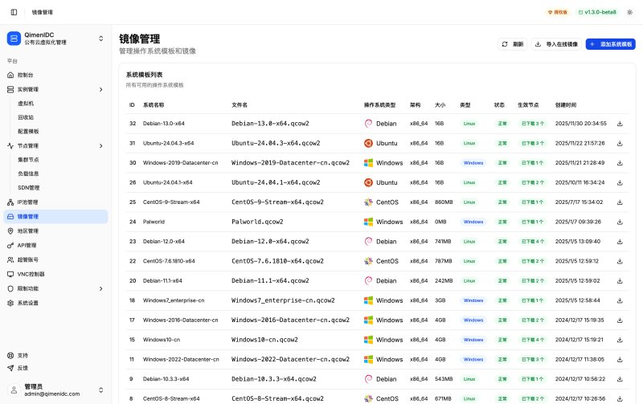Screen dimensions: 643x404
Task: Toggle the sidebar panel icon
Action: tap(14, 12)
